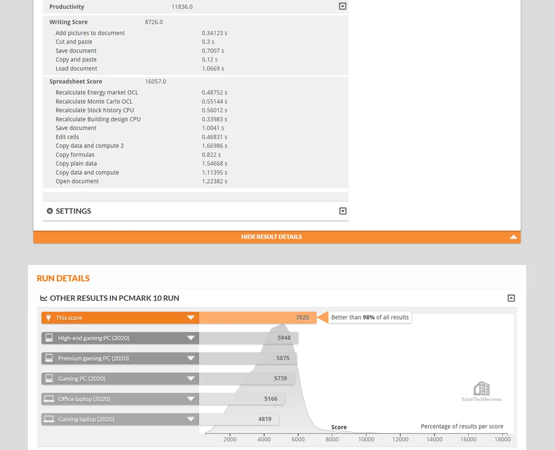Click the 5875 score bar
Viewport: 555px width, 450px height.
248,358
